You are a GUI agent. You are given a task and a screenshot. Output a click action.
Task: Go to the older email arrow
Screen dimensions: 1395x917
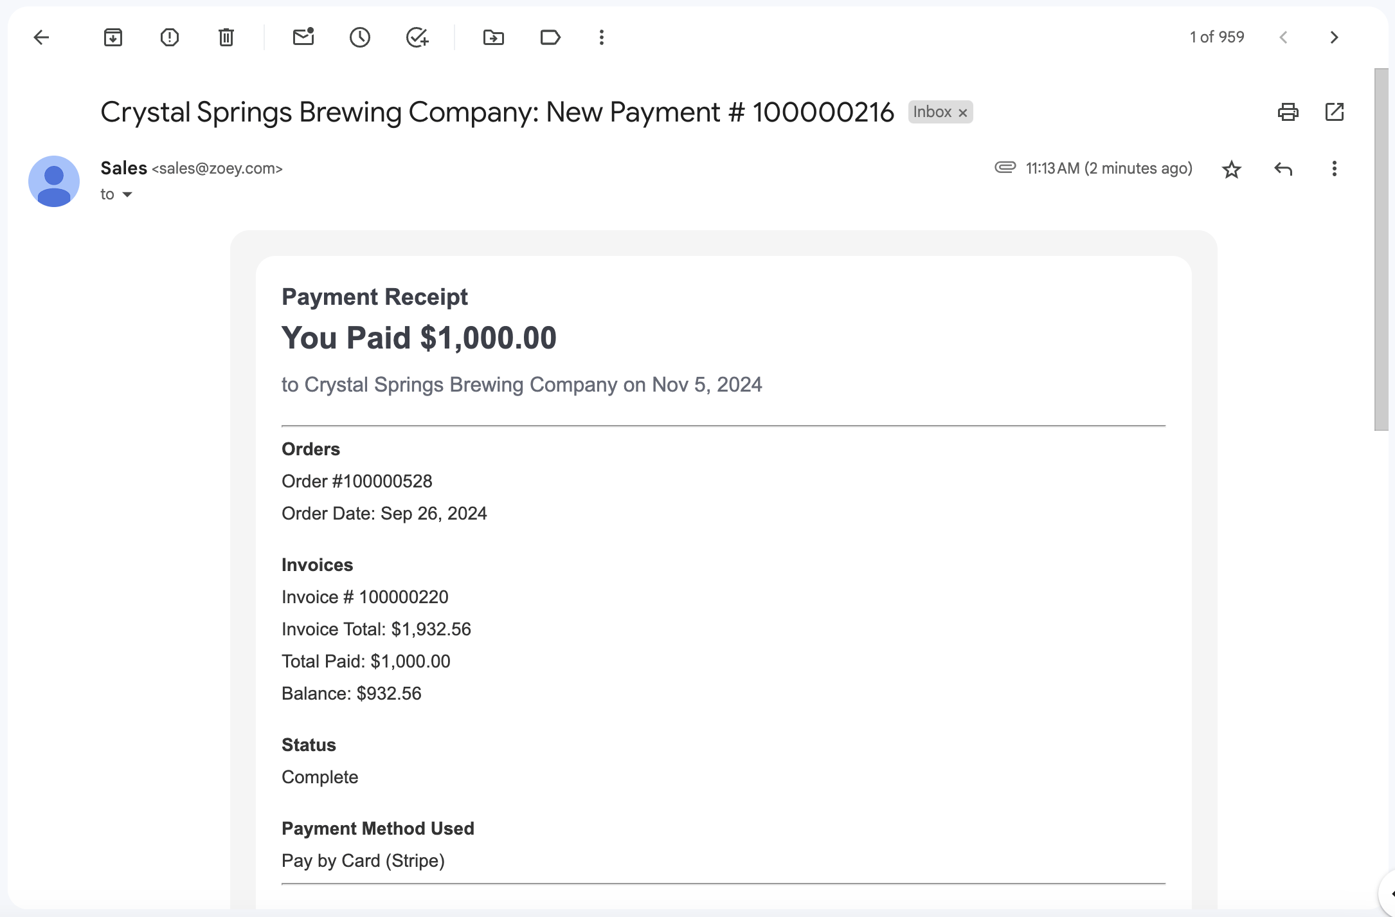pyautogui.click(x=1335, y=37)
